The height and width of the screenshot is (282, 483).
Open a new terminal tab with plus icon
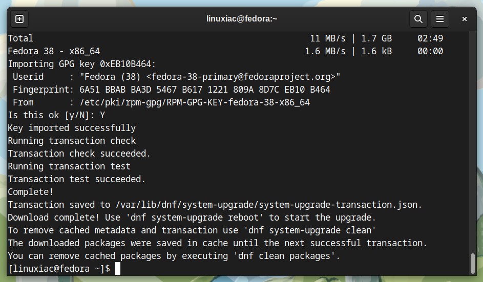[19, 19]
